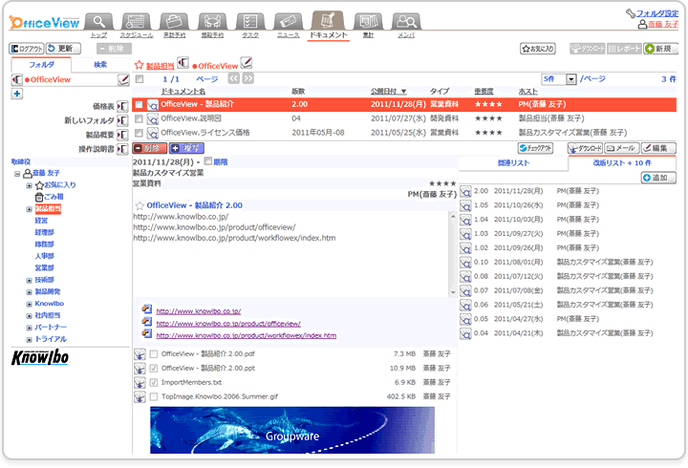The image size is (688, 468).
Task: Switch to the 関連リスト tab
Action: point(513,163)
